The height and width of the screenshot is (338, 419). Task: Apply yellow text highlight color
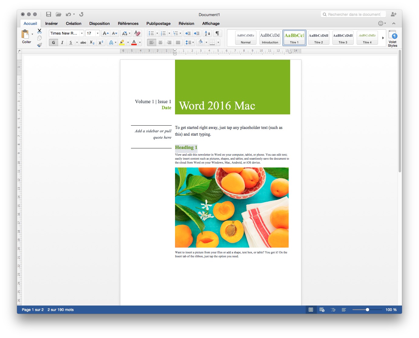pos(122,42)
